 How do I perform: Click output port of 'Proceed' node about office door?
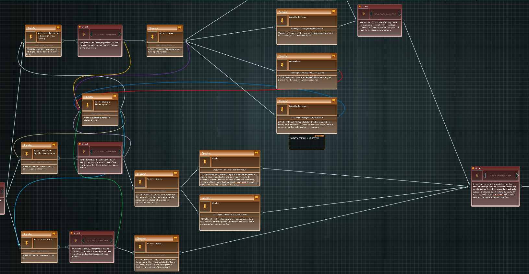pyautogui.click(x=185, y=41)
